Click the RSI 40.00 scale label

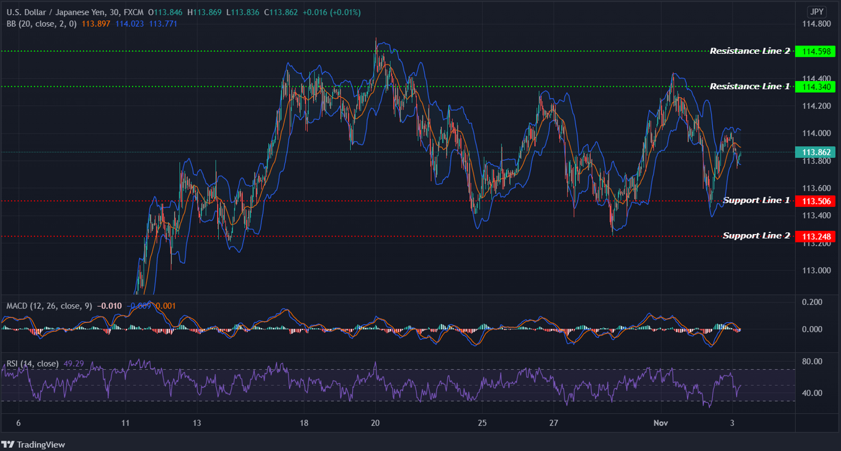click(x=812, y=393)
